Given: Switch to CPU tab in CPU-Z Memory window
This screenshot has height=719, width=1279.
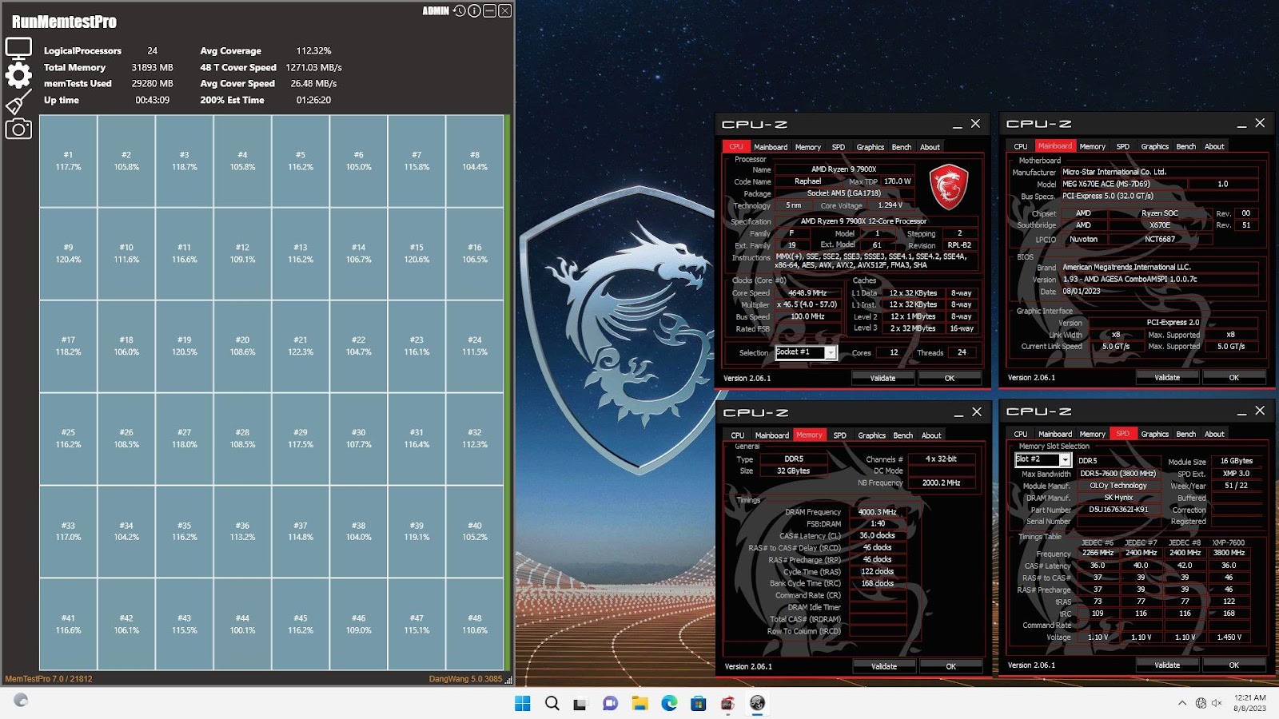Looking at the screenshot, I should coord(737,435).
